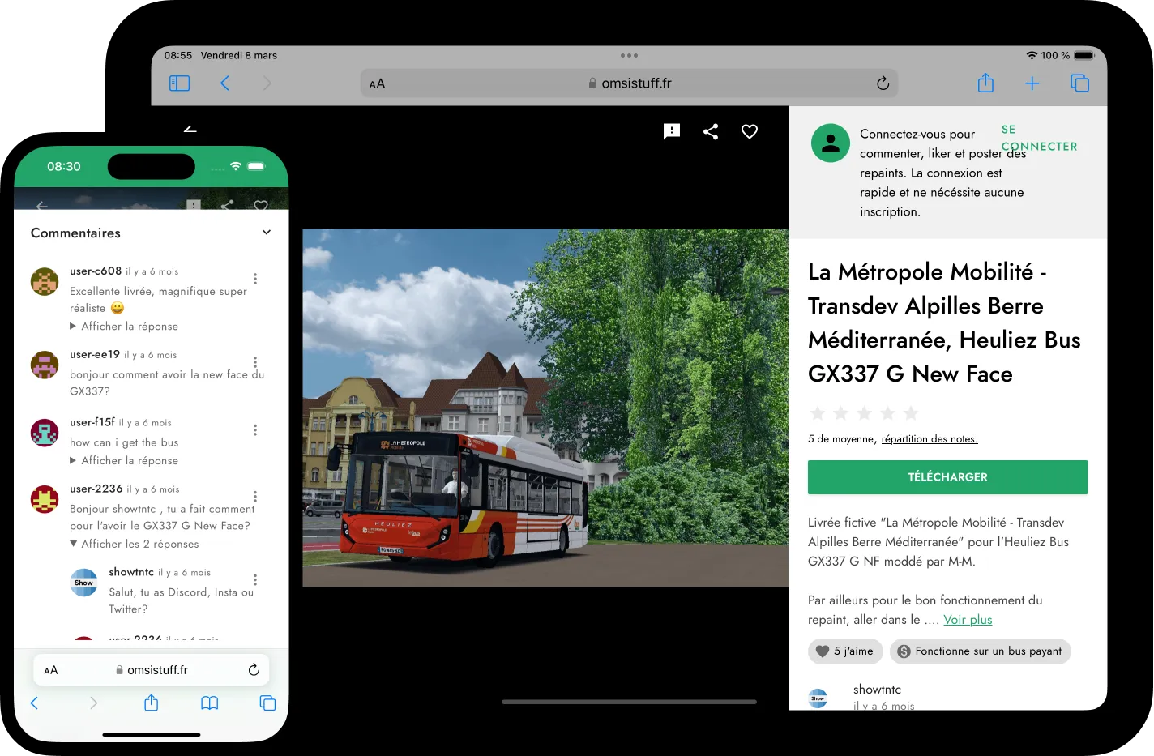Click the omsistuff.fr address bar on iPad
The height and width of the screenshot is (756, 1154).
[x=629, y=83]
